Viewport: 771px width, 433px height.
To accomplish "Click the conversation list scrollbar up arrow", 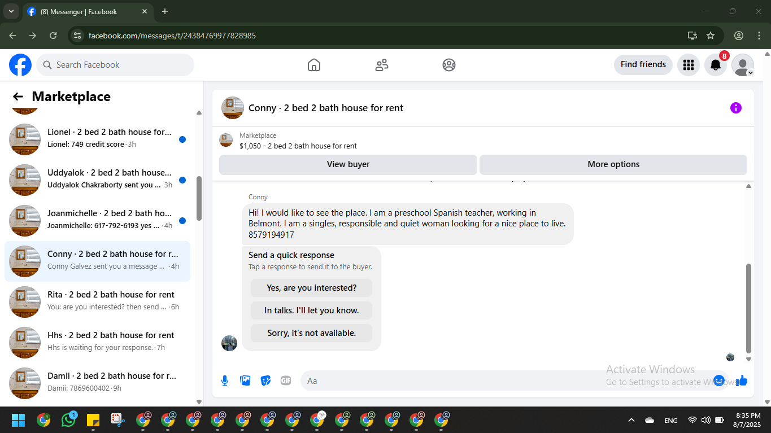I will 199,113.
